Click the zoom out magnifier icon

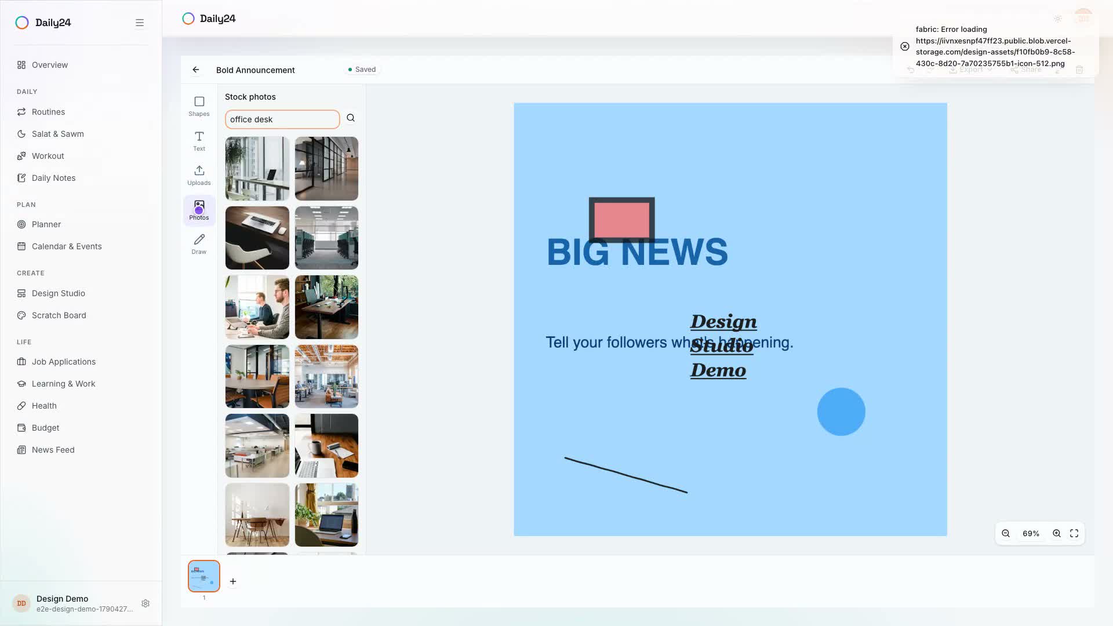click(x=1006, y=533)
